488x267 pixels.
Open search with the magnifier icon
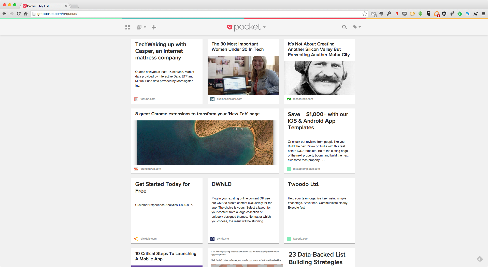[345, 27]
